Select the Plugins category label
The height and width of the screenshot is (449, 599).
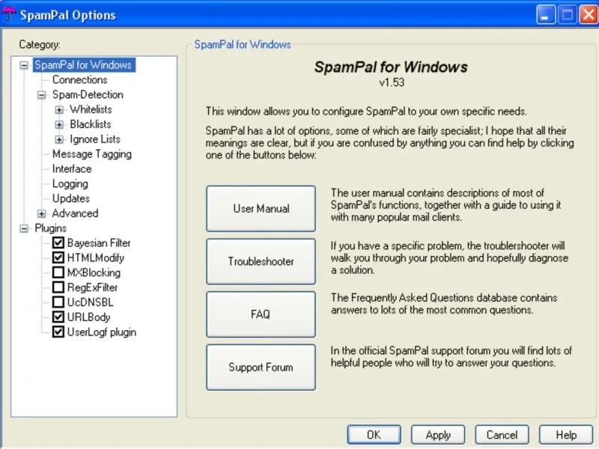[50, 228]
